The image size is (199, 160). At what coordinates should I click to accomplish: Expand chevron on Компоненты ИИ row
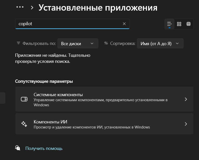[186, 124]
